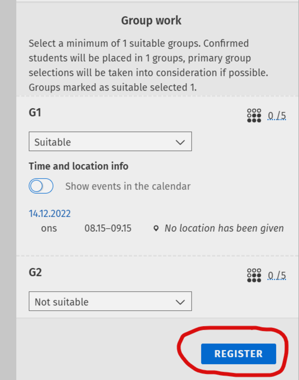Click the location pin icon

[x=156, y=228]
